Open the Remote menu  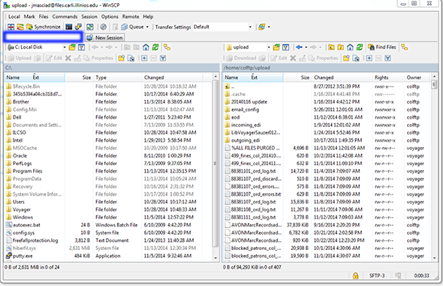point(131,17)
